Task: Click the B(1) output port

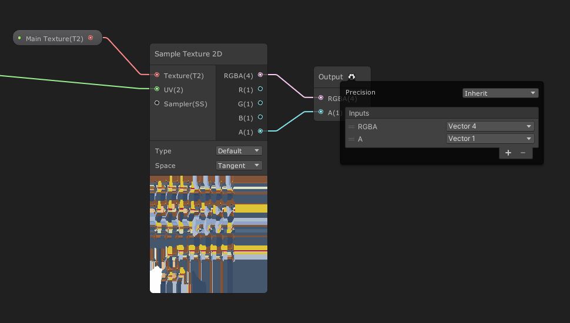Action: (260, 117)
